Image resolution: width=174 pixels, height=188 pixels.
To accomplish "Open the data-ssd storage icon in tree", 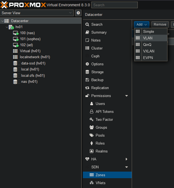I will point(15,63).
